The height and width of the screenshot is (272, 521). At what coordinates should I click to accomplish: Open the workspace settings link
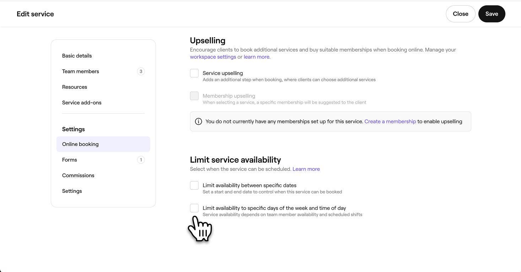[213, 57]
